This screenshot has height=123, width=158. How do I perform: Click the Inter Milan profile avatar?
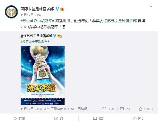(11, 12)
